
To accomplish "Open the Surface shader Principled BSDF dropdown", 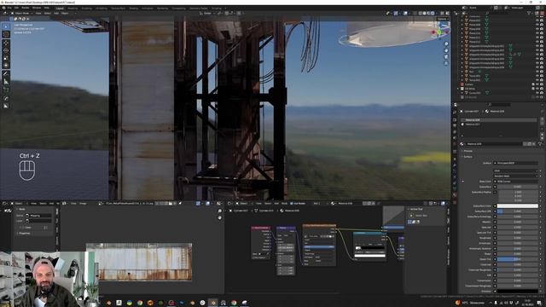I will [515, 163].
